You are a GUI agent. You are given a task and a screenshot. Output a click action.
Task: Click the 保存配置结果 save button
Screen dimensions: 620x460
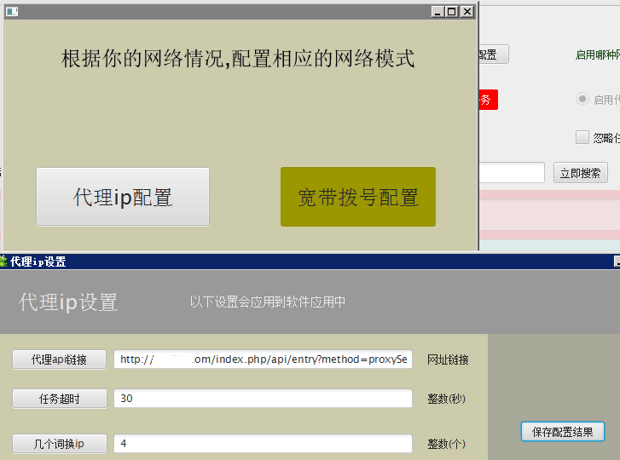563,432
